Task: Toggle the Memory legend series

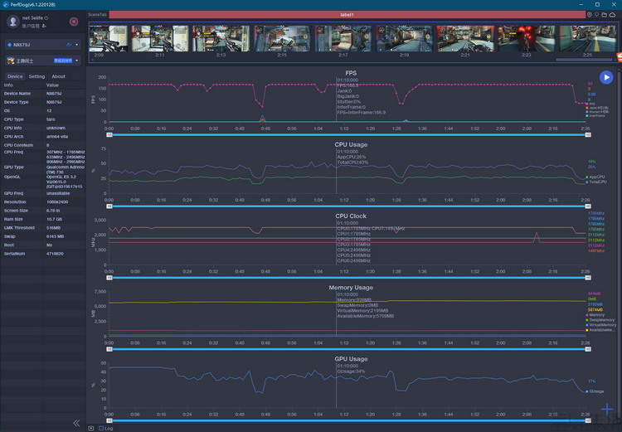Action: coord(595,315)
